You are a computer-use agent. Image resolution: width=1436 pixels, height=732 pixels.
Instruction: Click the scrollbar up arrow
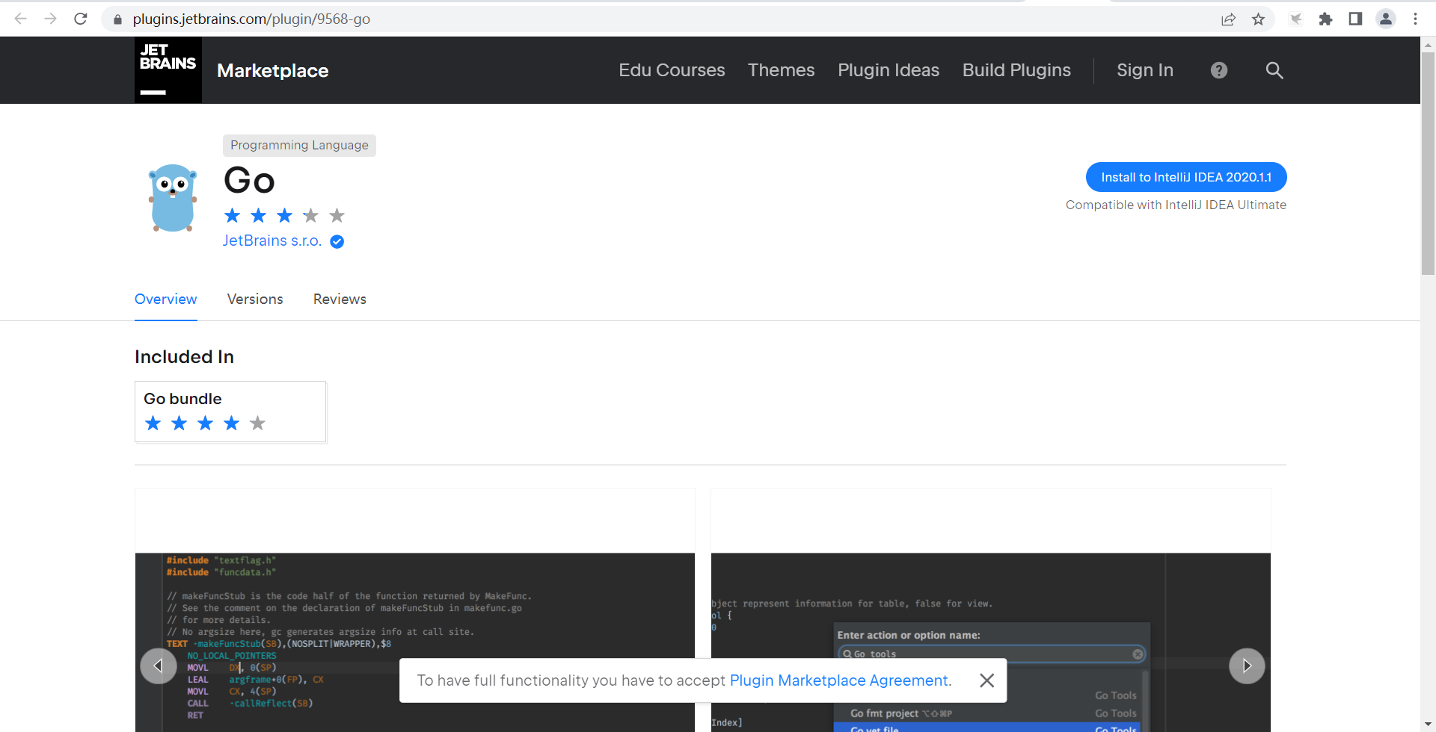1428,44
